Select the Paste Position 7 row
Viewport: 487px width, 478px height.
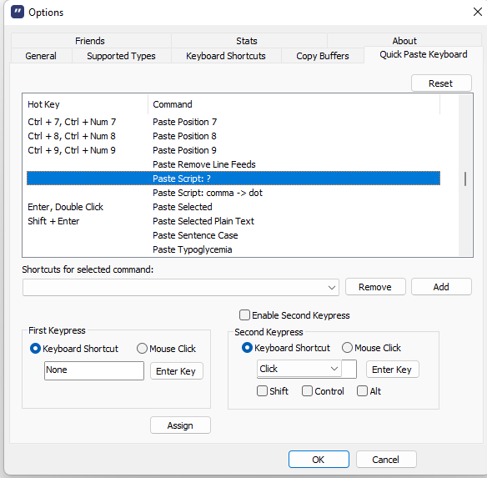(233, 122)
